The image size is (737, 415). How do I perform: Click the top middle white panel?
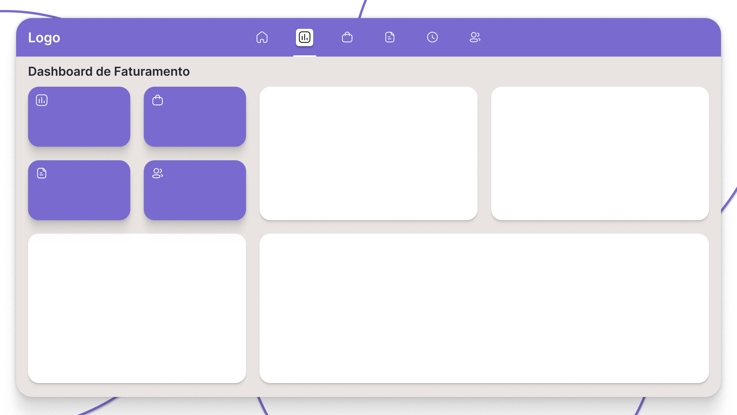(368, 153)
